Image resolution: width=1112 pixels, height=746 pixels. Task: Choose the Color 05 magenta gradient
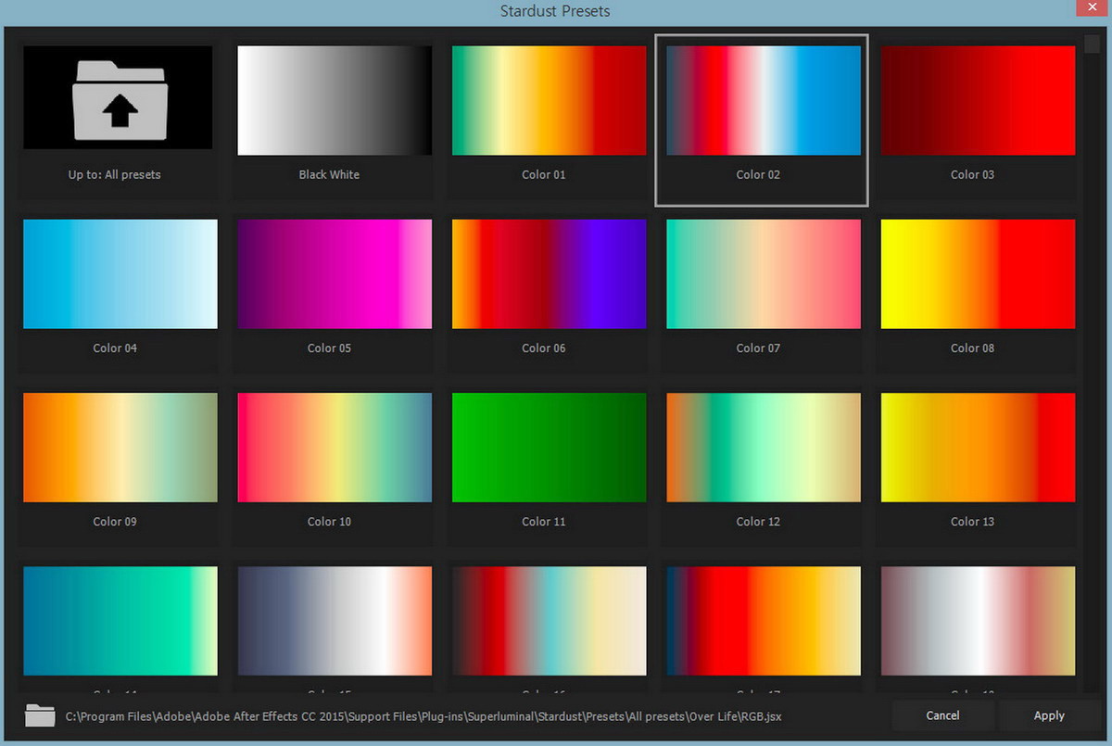point(335,273)
